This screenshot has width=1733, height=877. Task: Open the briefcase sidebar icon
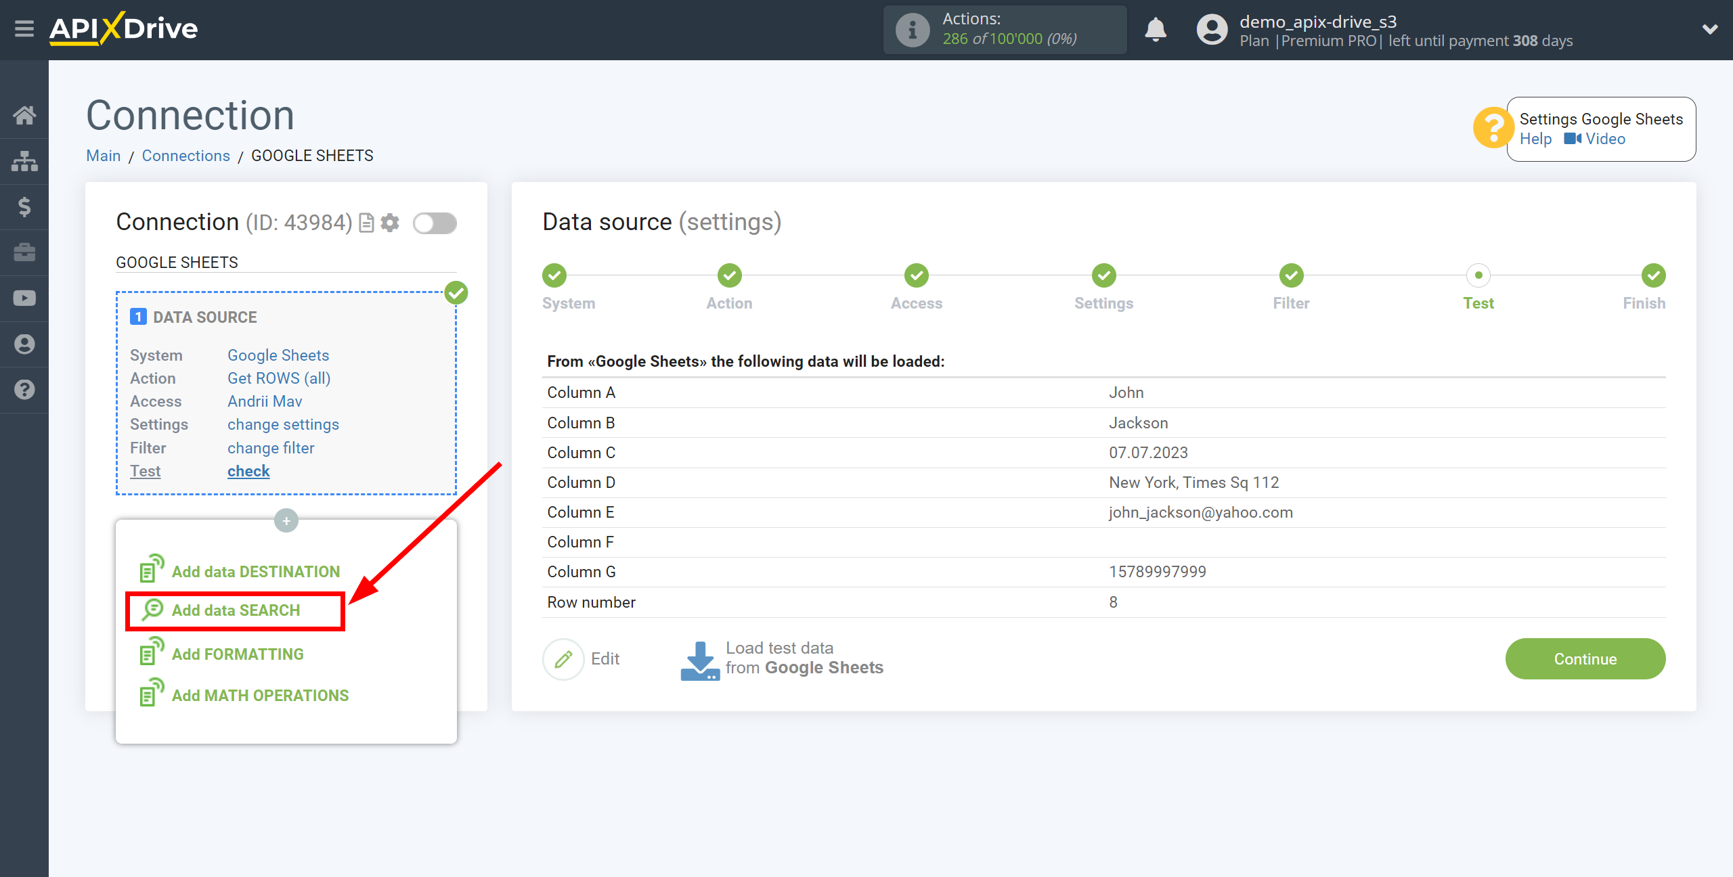coord(24,252)
